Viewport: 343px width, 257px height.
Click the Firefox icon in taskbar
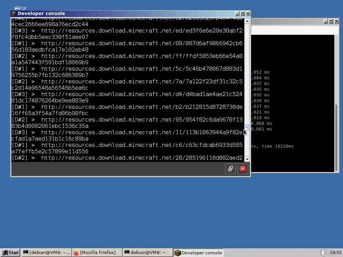click(76, 253)
